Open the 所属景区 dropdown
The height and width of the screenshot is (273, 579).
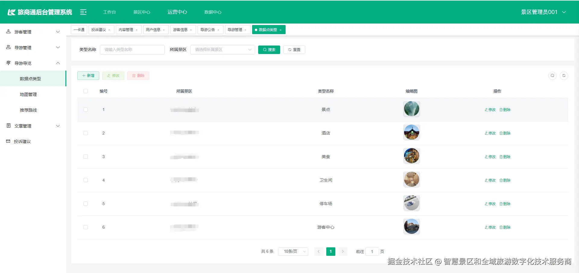[223, 49]
